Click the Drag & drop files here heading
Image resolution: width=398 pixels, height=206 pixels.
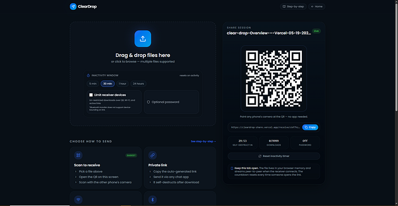(x=143, y=55)
